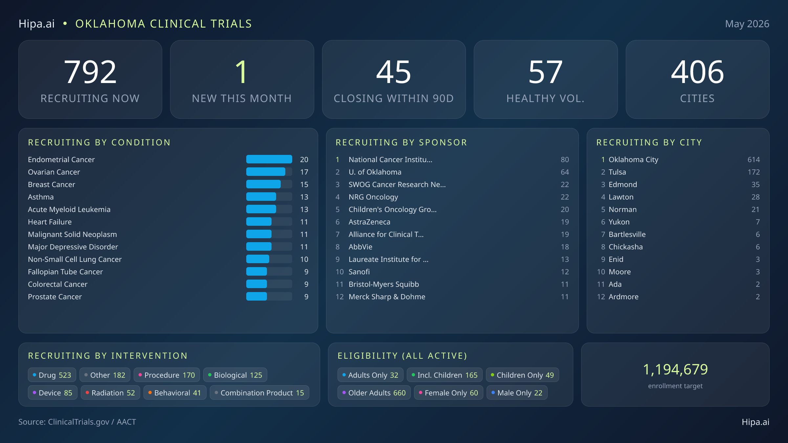Select Laureate Institute for ... sponsor
788x443 pixels.
coord(452,259)
